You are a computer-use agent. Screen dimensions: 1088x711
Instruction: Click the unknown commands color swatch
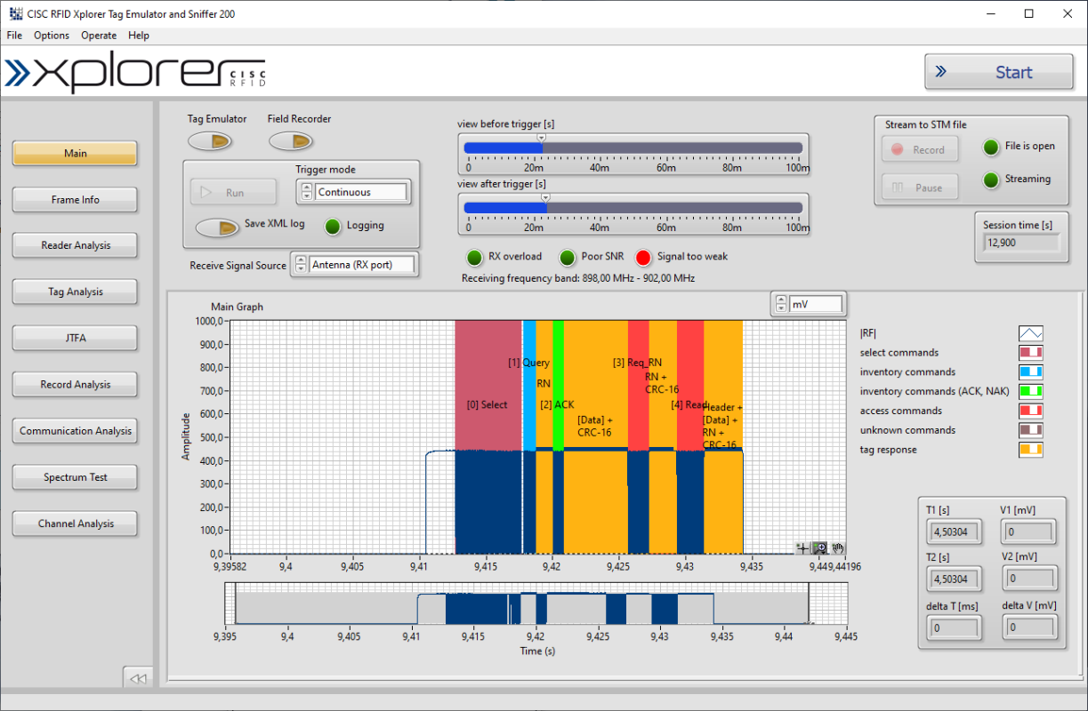coord(1030,430)
